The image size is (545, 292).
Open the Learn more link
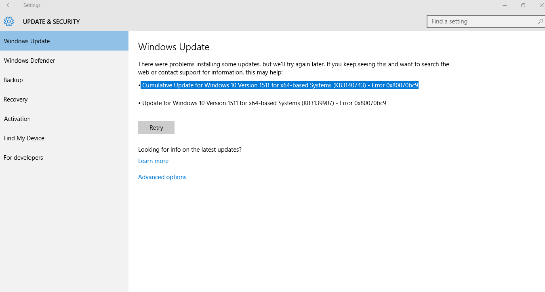(153, 161)
